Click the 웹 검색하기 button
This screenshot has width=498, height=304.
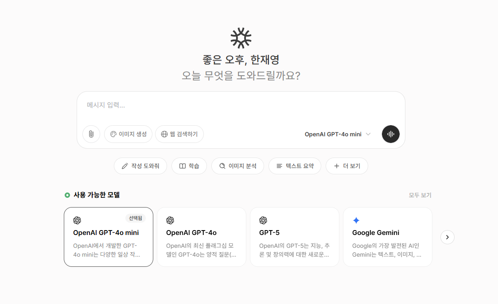tap(179, 134)
